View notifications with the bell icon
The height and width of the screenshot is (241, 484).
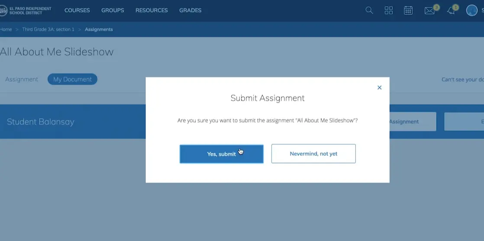pyautogui.click(x=451, y=11)
